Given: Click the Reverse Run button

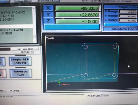Looking at the screenshot, I should pyautogui.click(x=21, y=73).
